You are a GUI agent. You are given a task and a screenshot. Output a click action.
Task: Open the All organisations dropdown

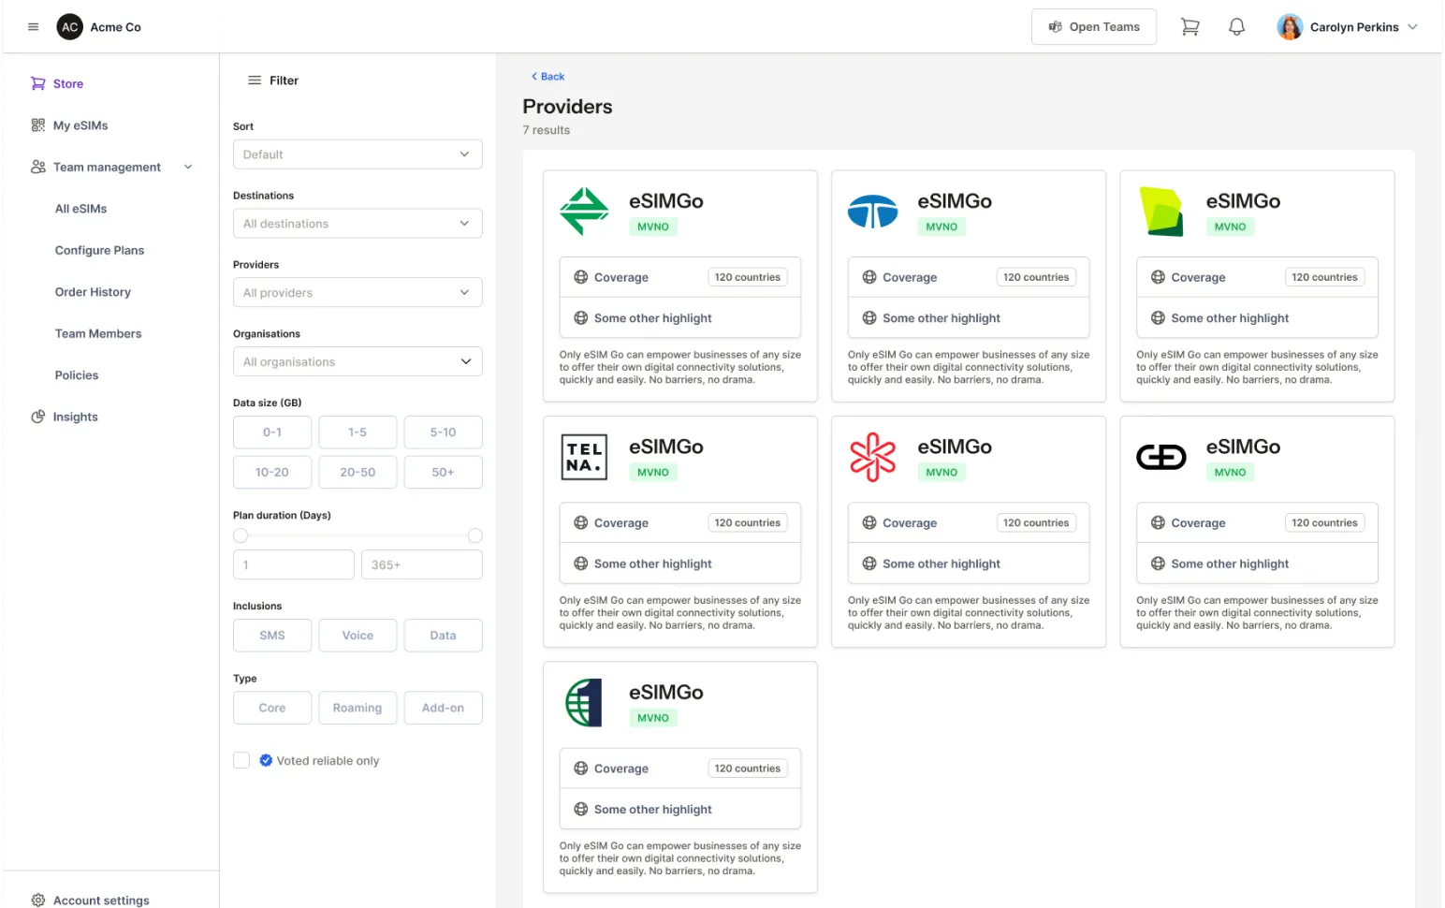(x=358, y=362)
